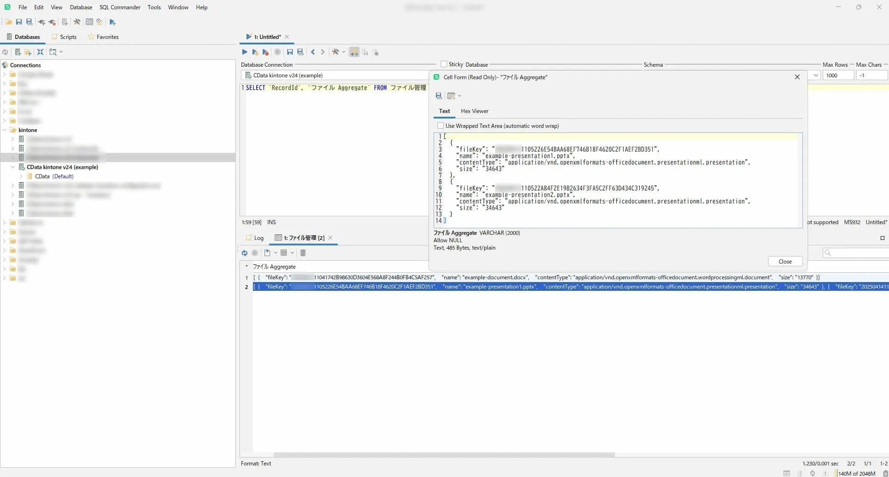
Task: Enable Use Wrapped Text Area checkbox
Action: click(x=441, y=126)
